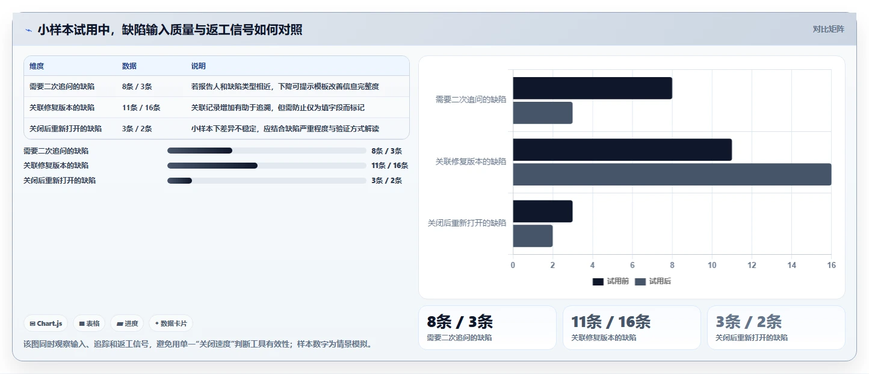Click description starting 若报告人和缺陷类型相近
The image size is (869, 374).
point(285,87)
